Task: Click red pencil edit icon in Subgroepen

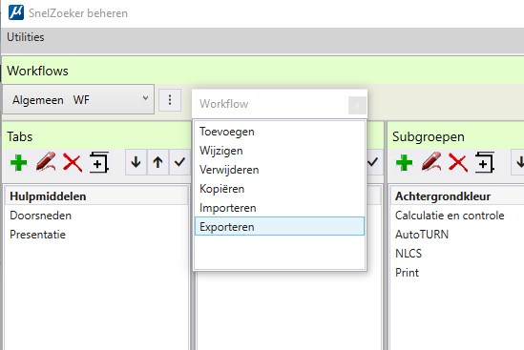Action: tap(431, 162)
